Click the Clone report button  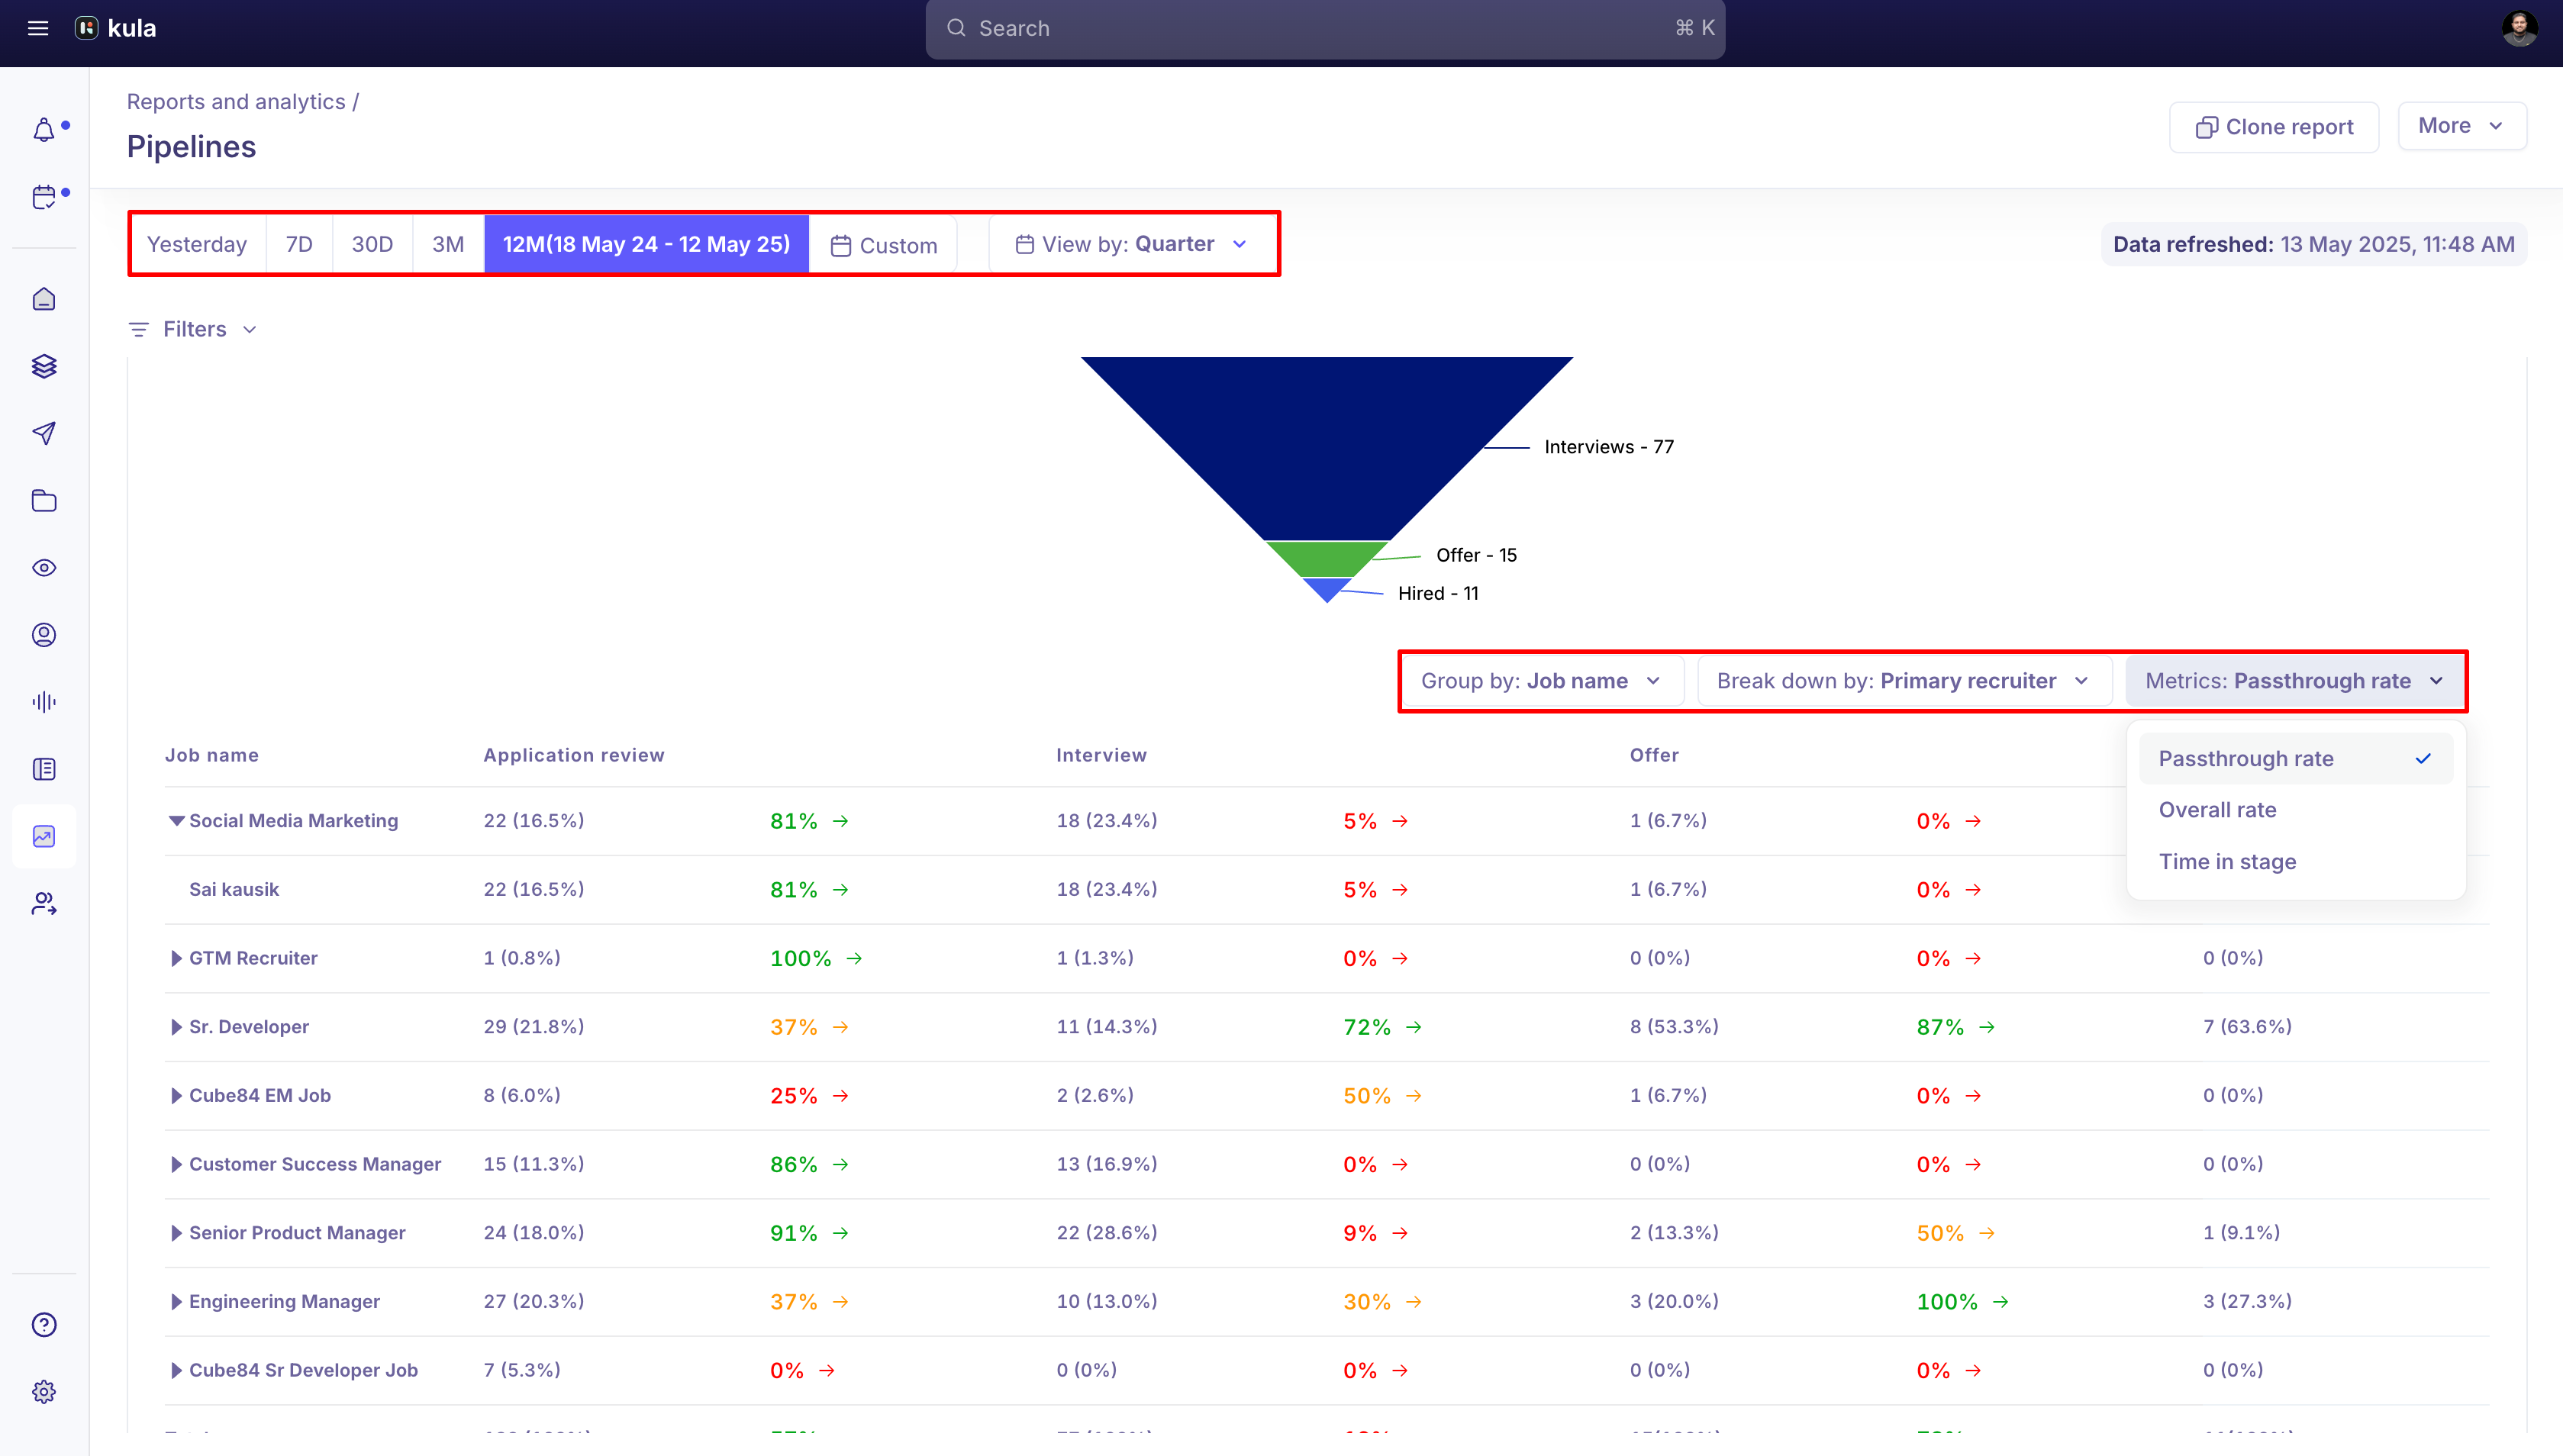2273,127
